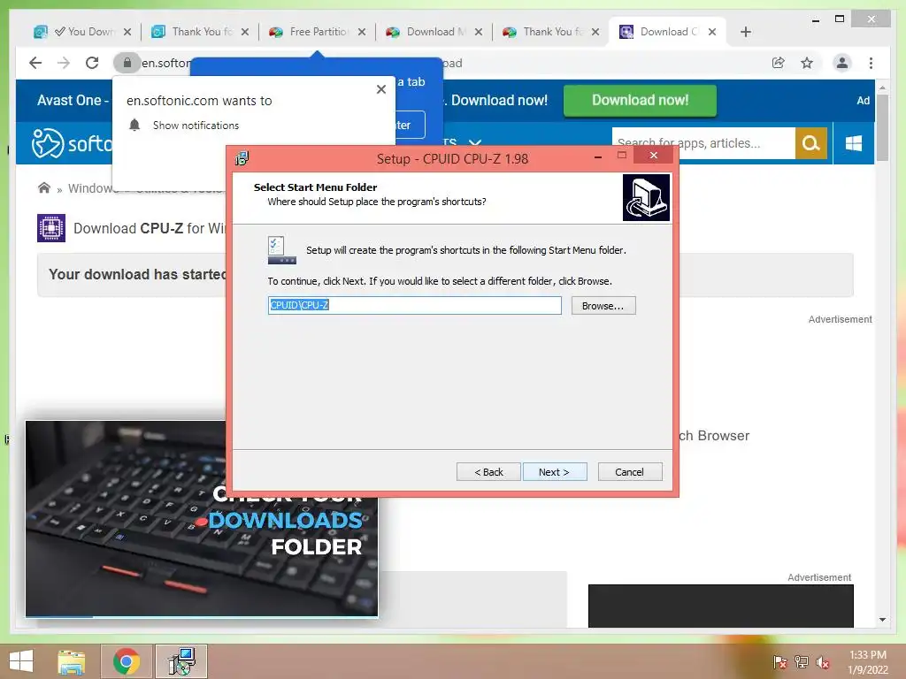The height and width of the screenshot is (679, 906).
Task: Click the Softonic logo
Action: [71, 143]
